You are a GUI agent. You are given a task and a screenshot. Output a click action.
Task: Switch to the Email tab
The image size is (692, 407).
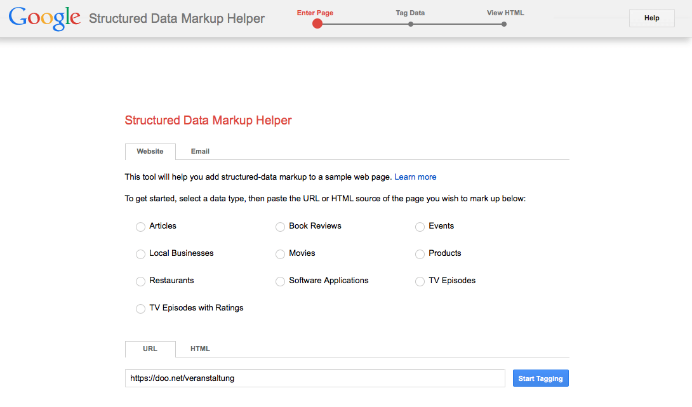point(200,151)
